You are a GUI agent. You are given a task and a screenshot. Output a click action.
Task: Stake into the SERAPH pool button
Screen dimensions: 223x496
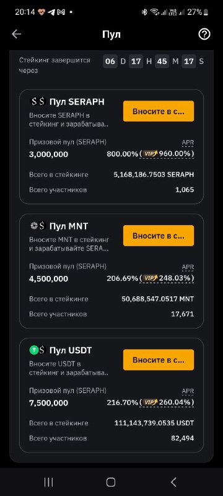click(x=159, y=111)
